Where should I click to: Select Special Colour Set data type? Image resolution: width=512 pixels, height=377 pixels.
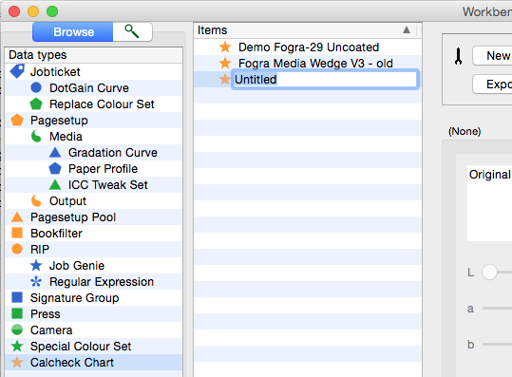[94, 347]
